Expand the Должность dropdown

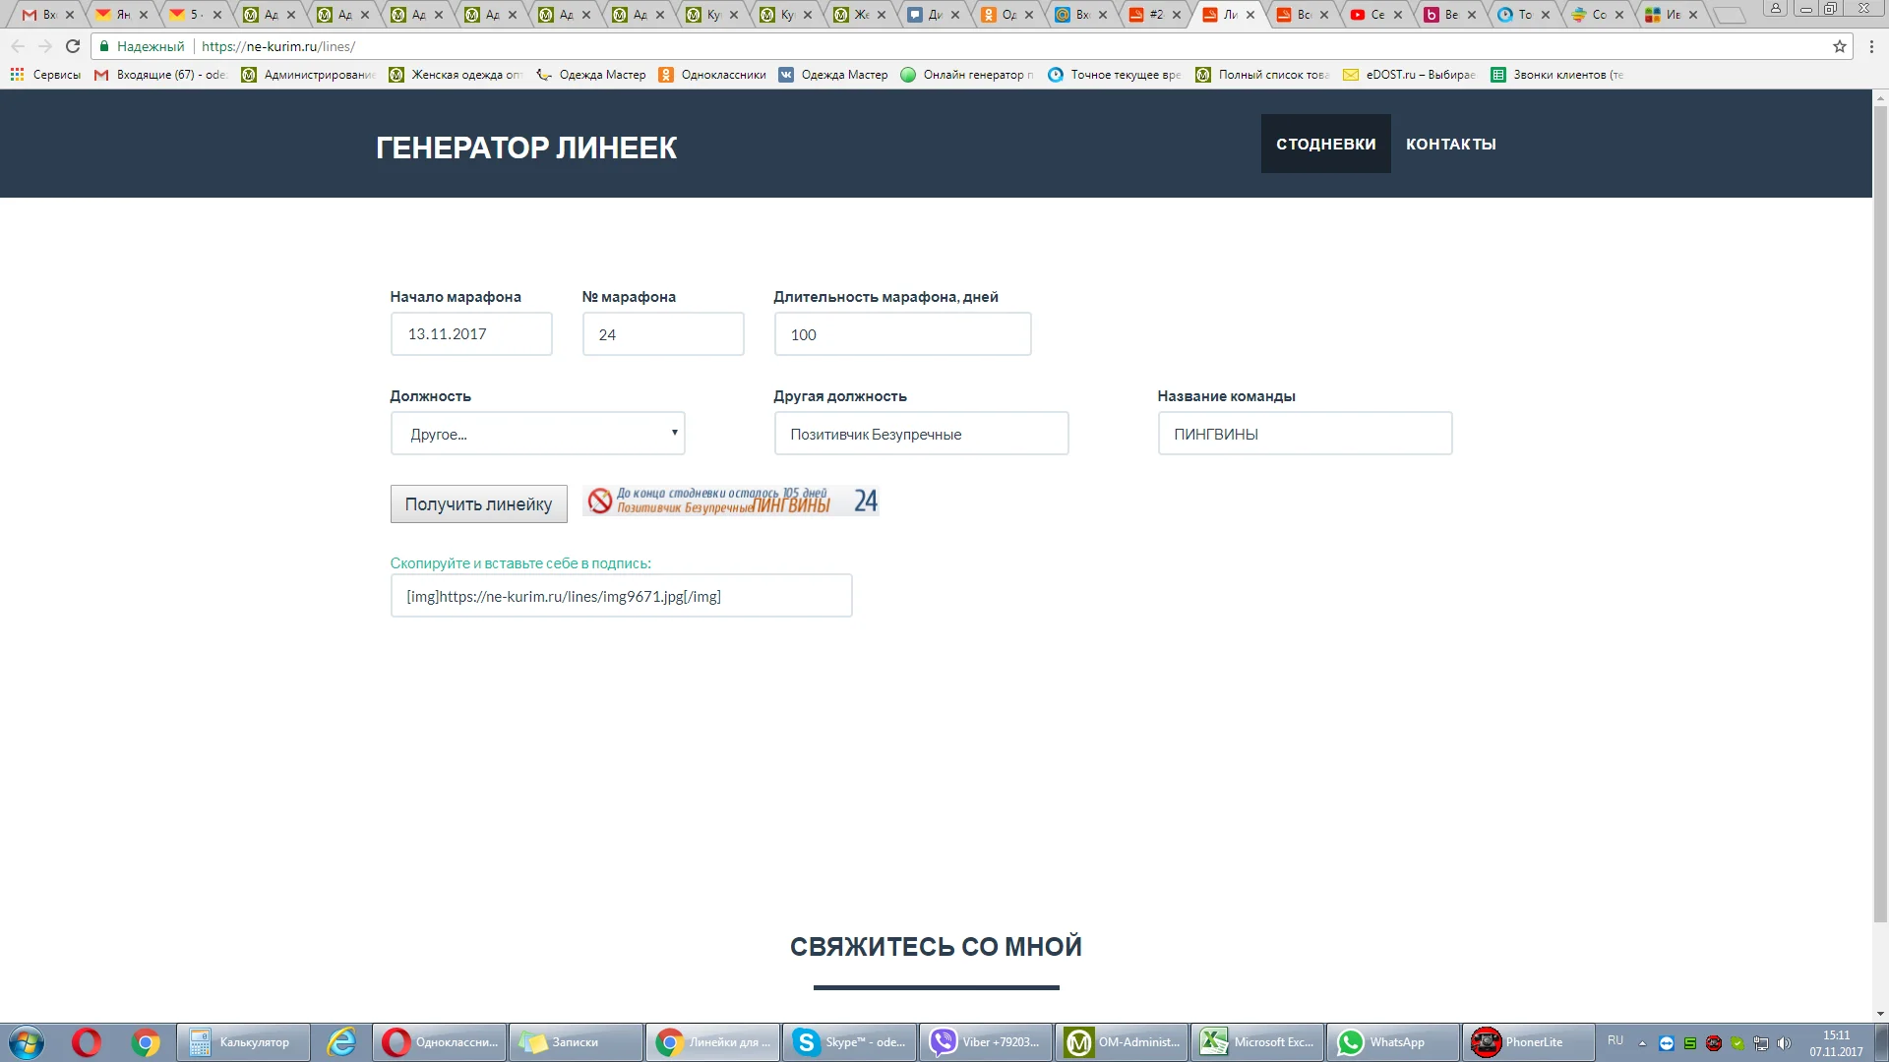click(x=537, y=434)
